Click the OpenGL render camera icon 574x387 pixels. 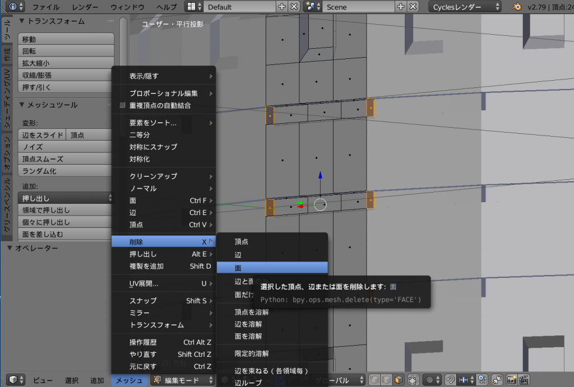coord(511,380)
